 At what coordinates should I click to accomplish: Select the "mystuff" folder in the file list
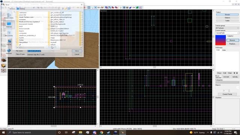pos(53,42)
